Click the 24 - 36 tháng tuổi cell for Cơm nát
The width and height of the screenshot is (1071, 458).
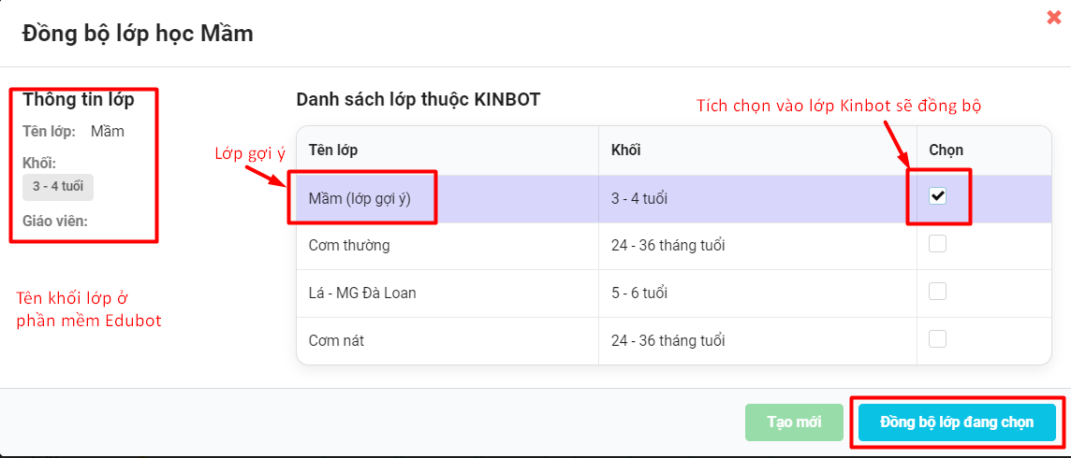point(668,341)
